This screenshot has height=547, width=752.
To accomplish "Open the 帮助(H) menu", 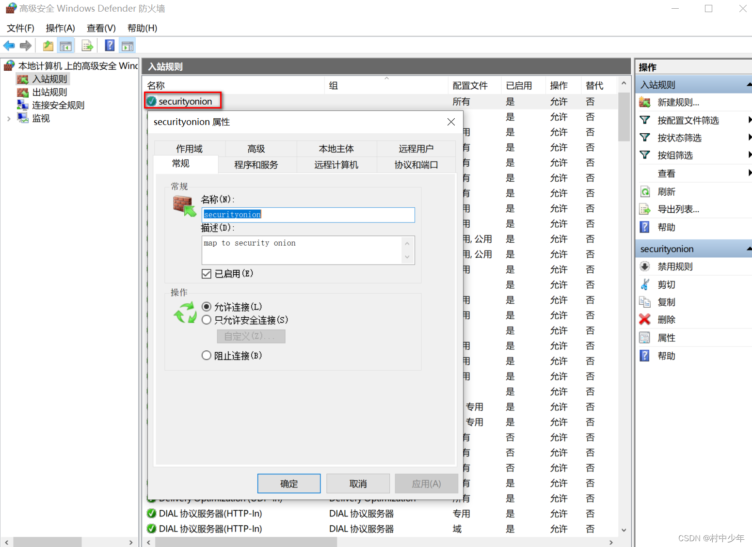I will 142,28.
